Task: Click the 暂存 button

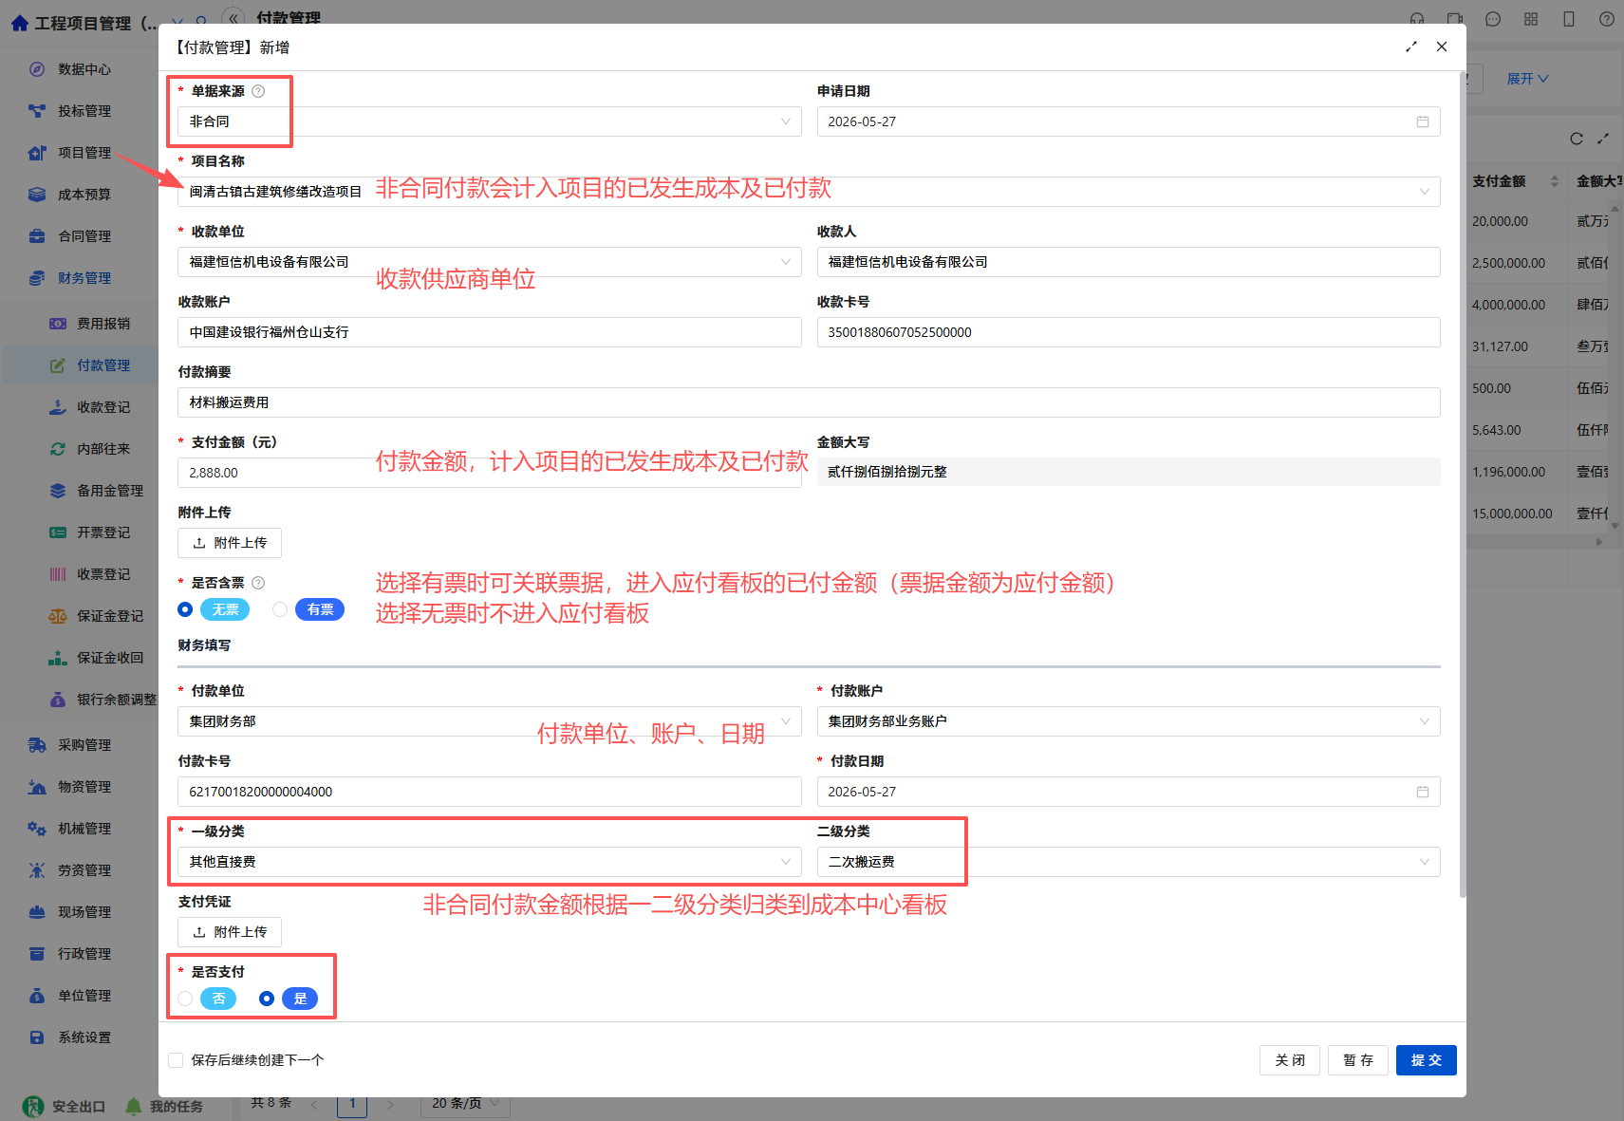Action: pos(1358,1060)
